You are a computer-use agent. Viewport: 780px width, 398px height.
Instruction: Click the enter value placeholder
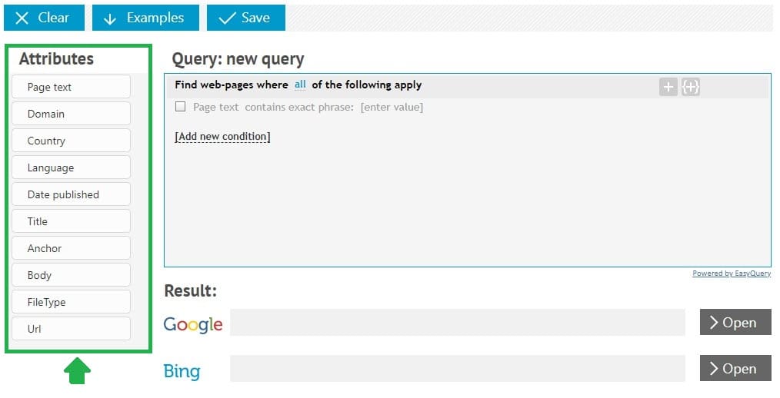[x=392, y=107]
